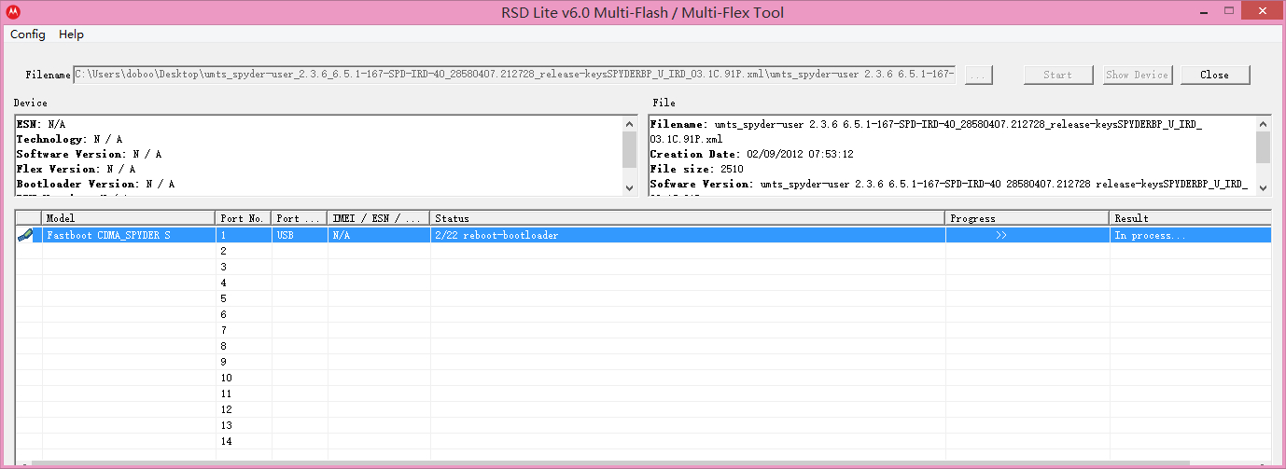
Task: Select port number 2 row
Action: 644,251
